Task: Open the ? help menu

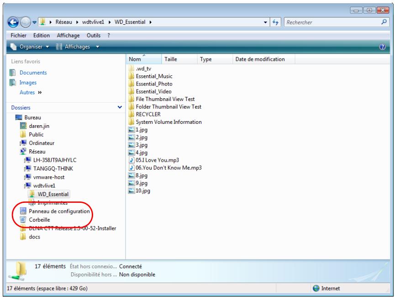Action: (x=109, y=36)
